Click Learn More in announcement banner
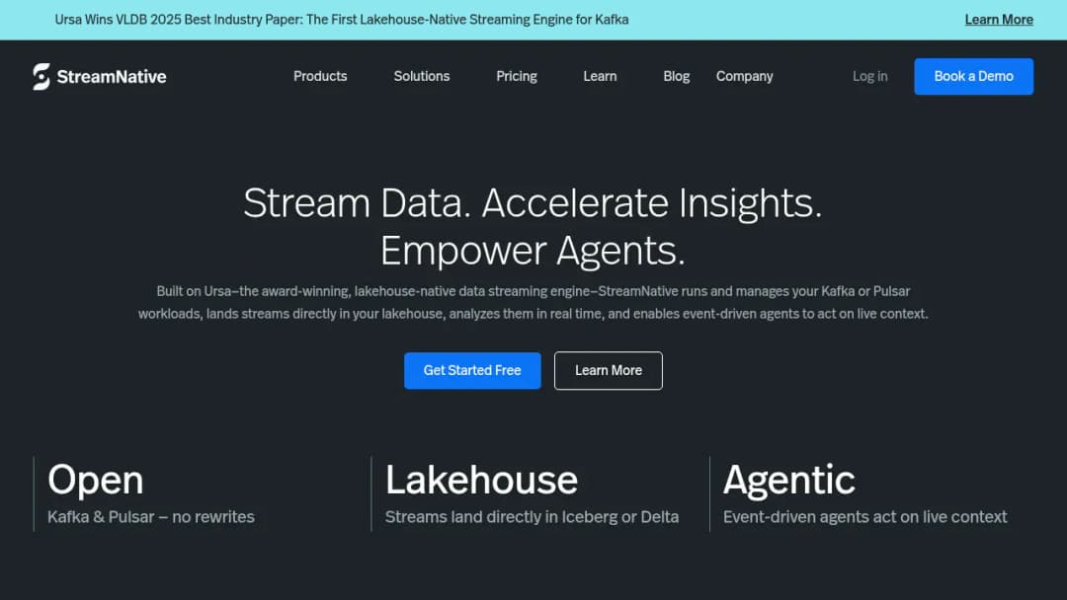Image resolution: width=1067 pixels, height=600 pixels. pos(998,20)
